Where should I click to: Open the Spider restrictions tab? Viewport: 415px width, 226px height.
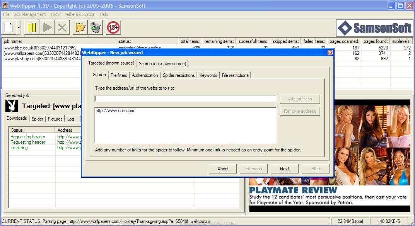[x=179, y=75]
